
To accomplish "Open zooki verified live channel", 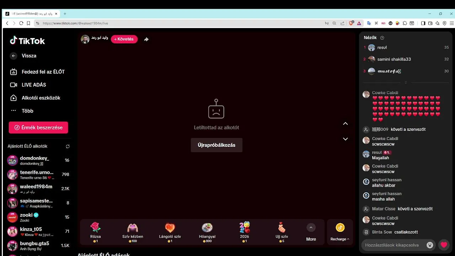I will pyautogui.click(x=38, y=217).
